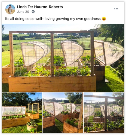Click the vertical wooden post in bottom-right photo
This screenshot has width=126, height=135.
click(x=106, y=113)
